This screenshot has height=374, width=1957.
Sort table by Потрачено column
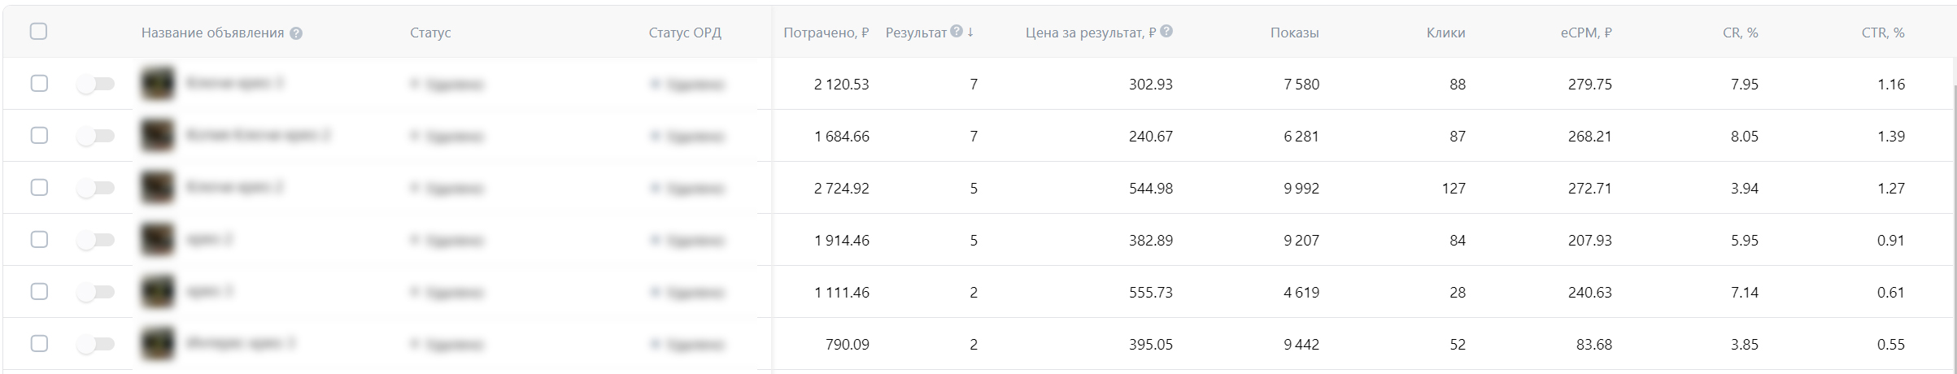[x=826, y=33]
